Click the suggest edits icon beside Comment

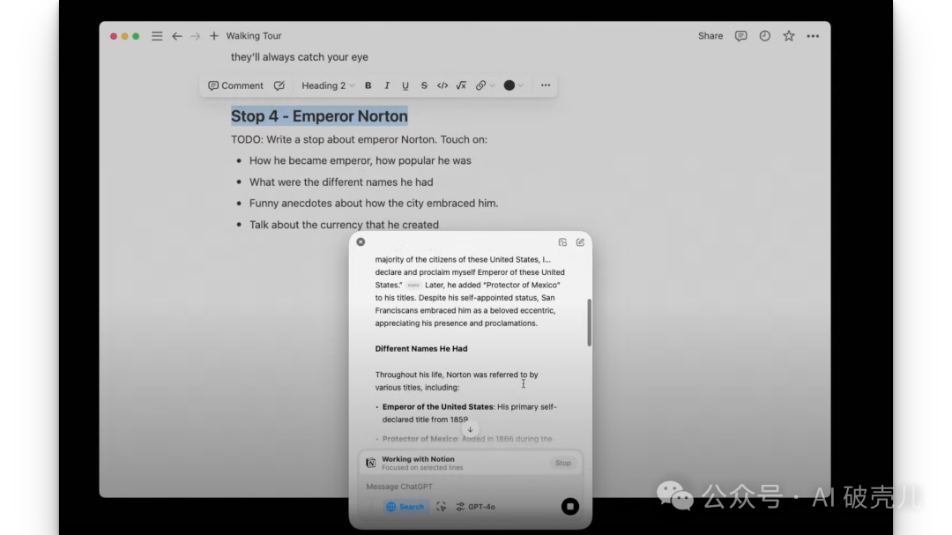[x=279, y=85]
